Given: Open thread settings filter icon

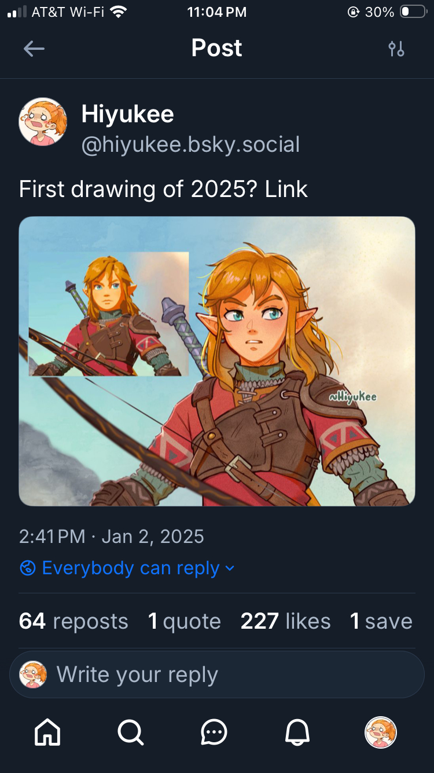Looking at the screenshot, I should click(396, 49).
